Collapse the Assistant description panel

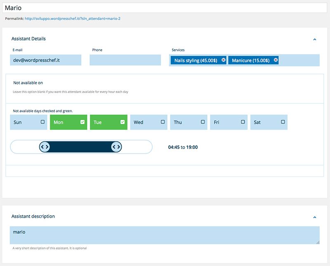[x=315, y=217]
